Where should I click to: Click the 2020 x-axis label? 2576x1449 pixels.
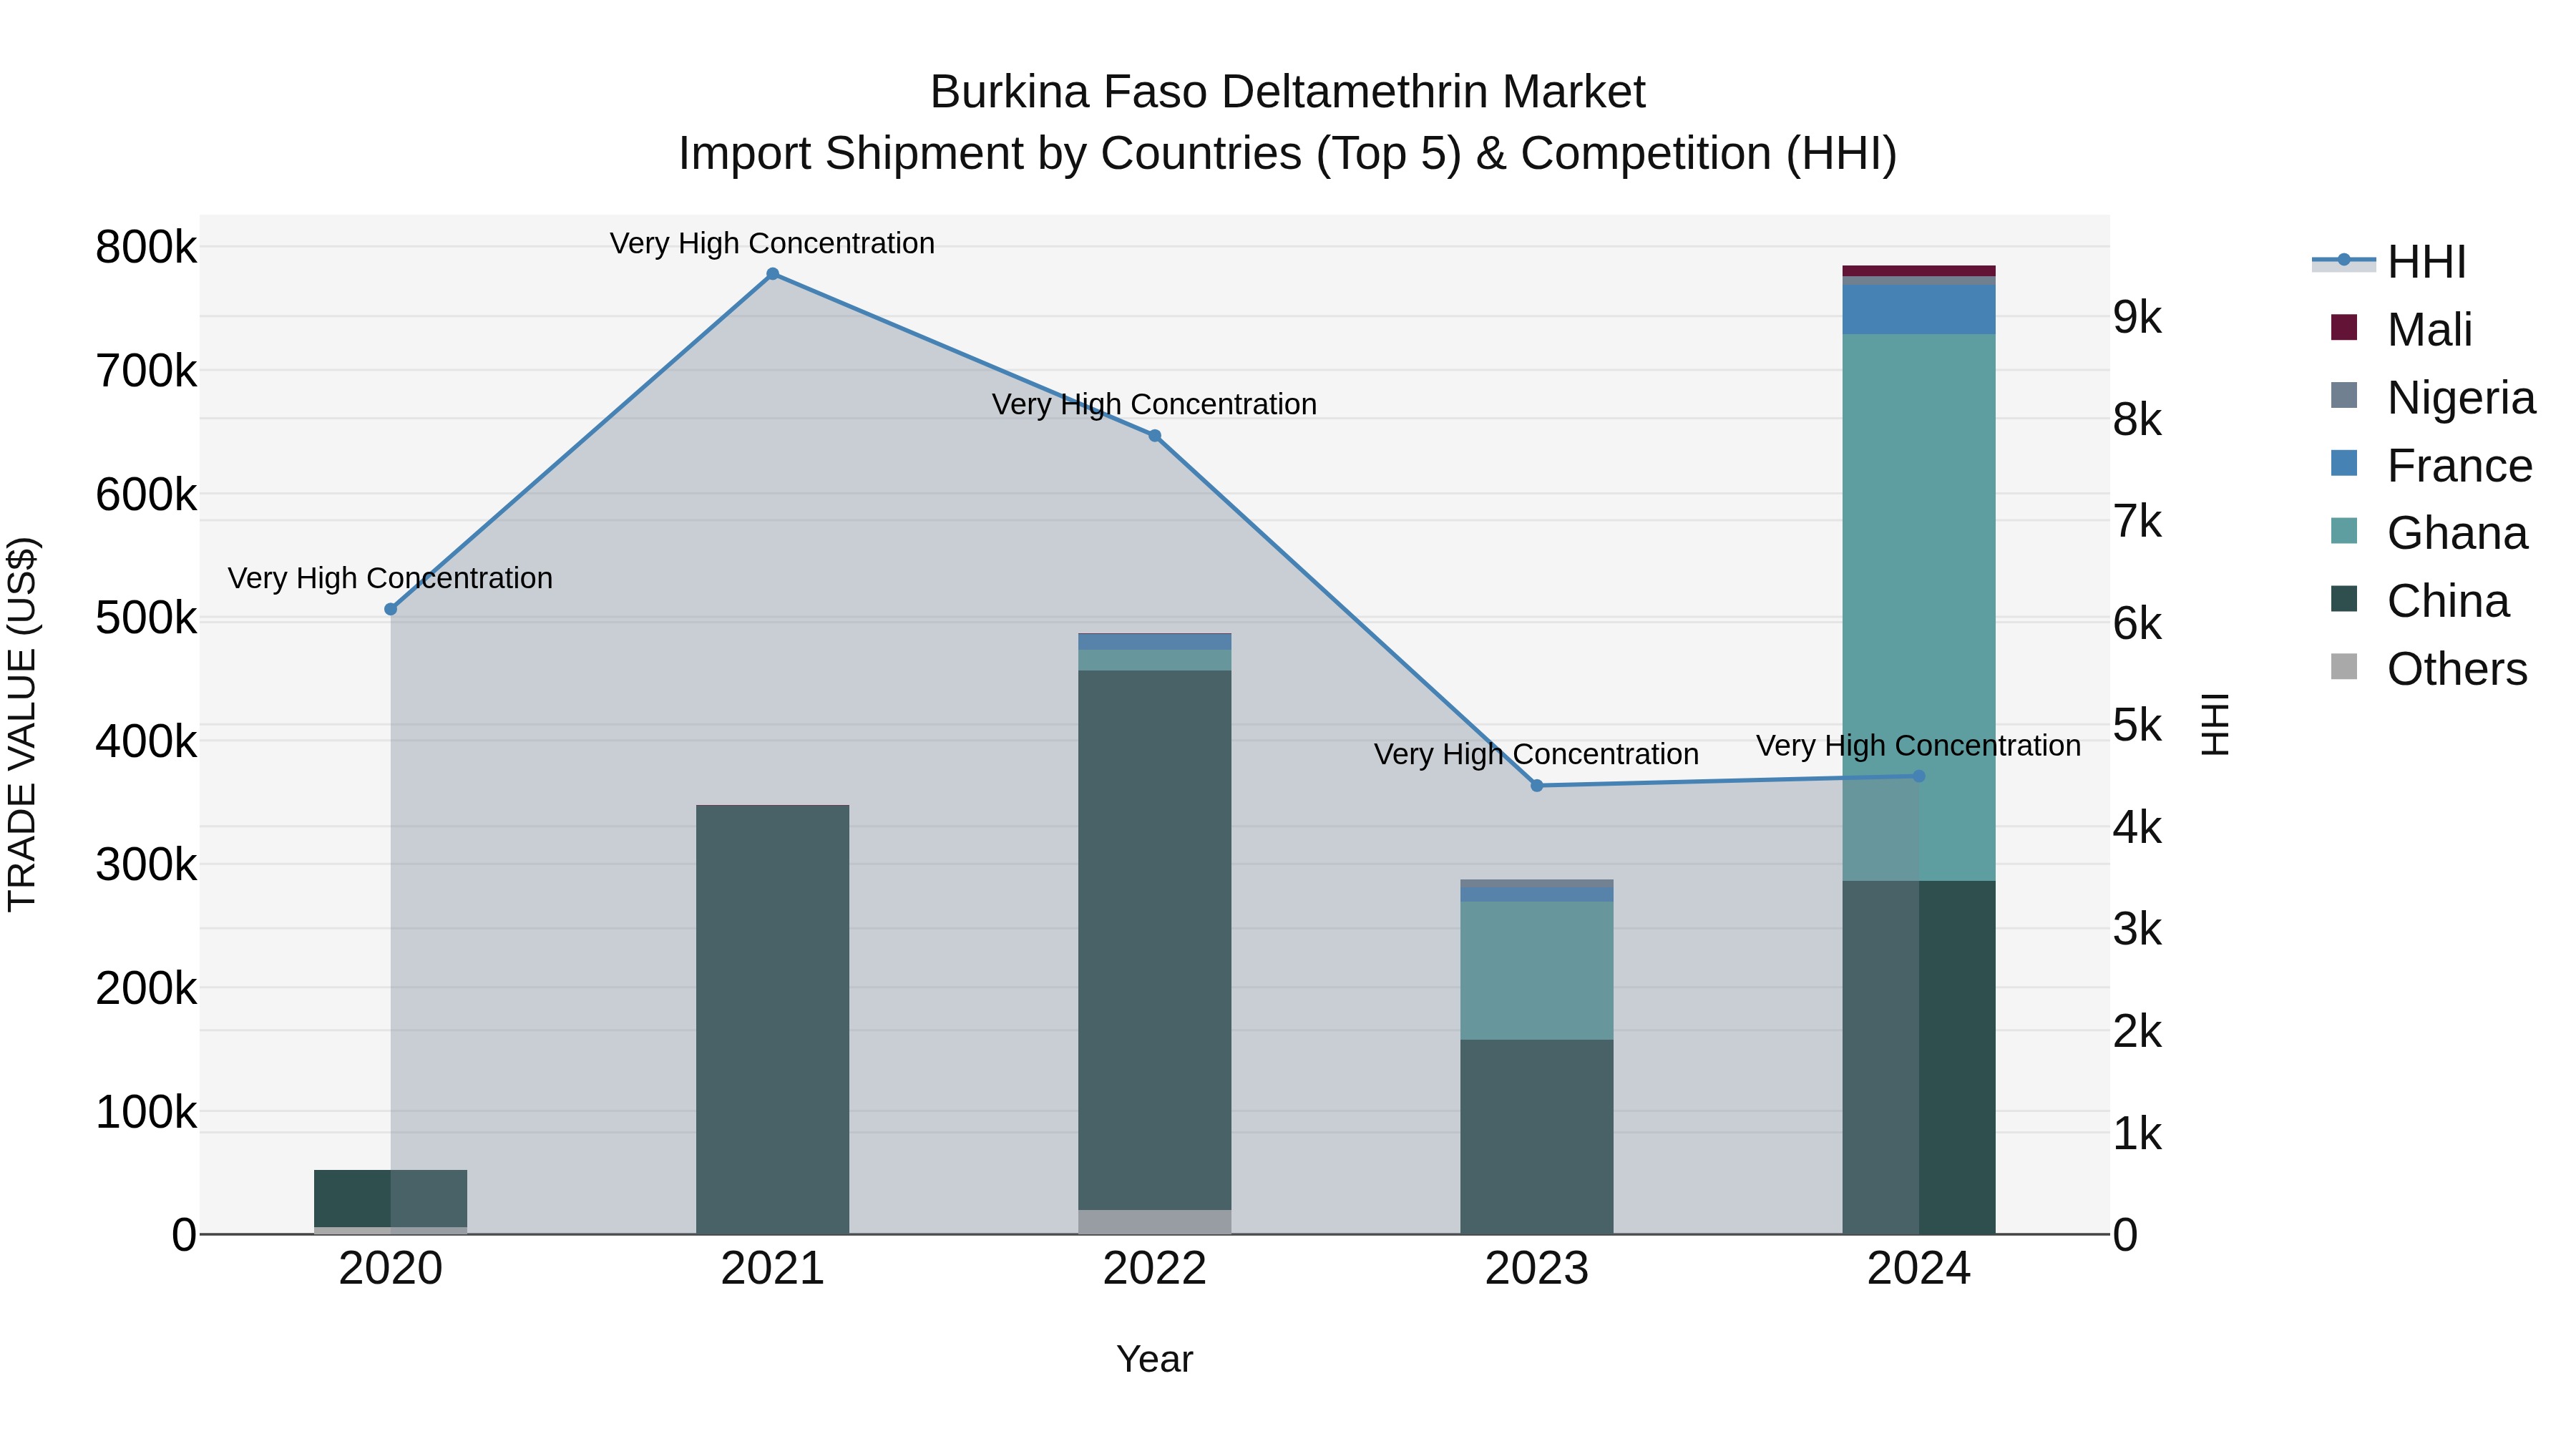pos(391,1269)
